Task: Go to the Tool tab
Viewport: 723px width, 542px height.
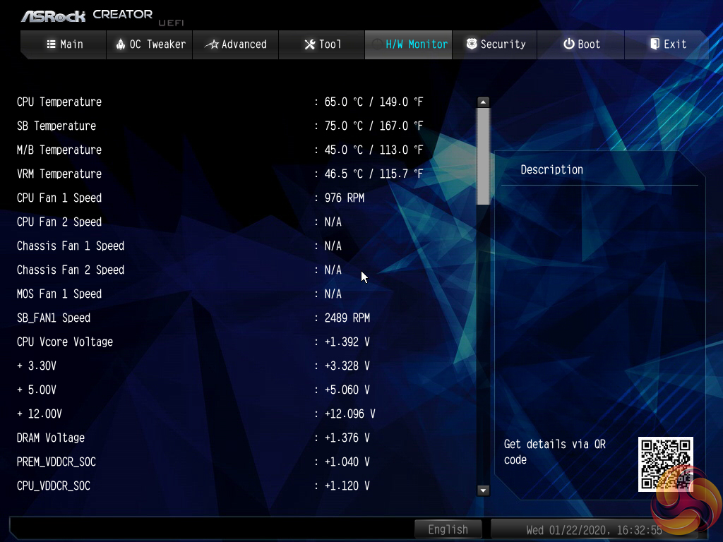Action: tap(322, 44)
